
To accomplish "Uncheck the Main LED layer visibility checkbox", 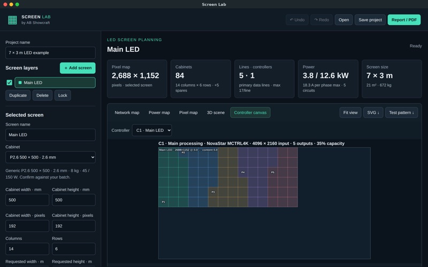I will tap(9, 83).
